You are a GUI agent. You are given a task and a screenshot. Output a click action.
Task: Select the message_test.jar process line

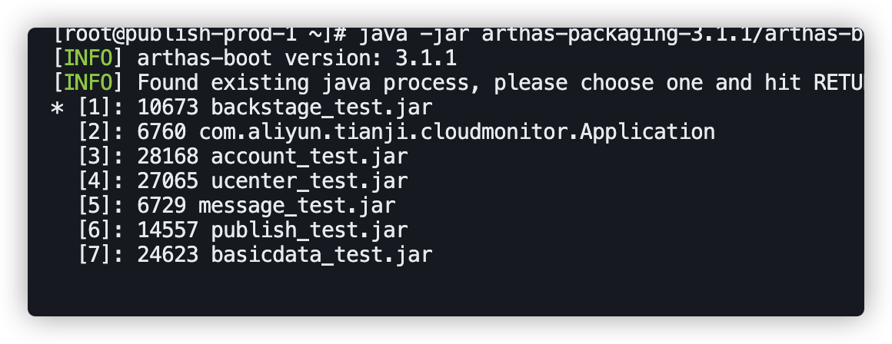[237, 206]
